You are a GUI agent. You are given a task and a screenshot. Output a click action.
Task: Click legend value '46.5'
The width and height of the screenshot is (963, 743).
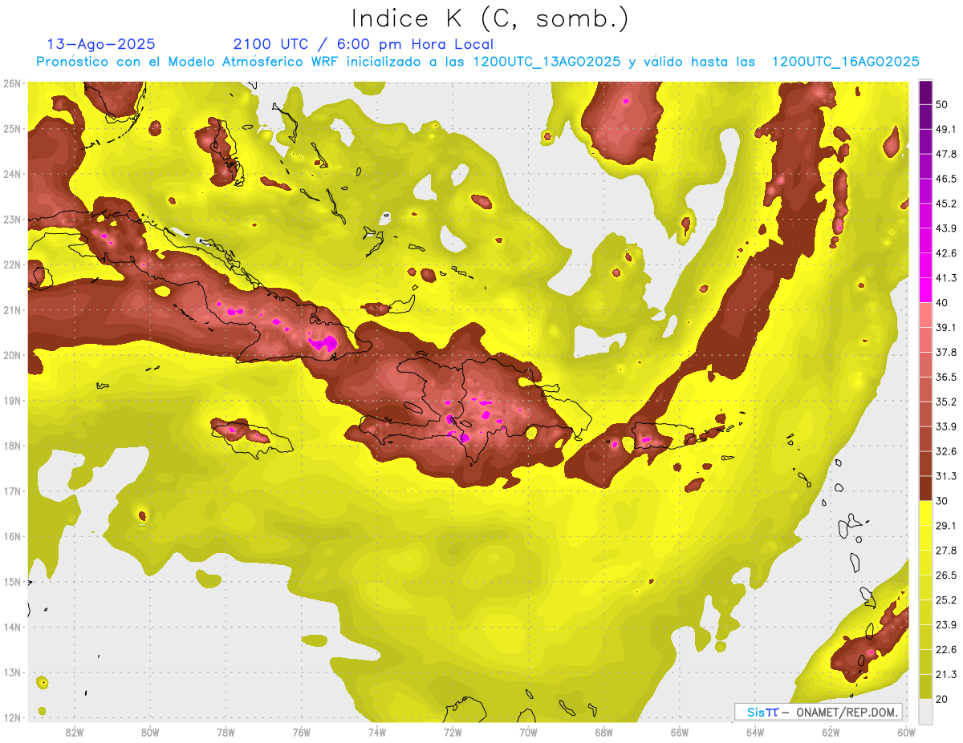coord(946,179)
